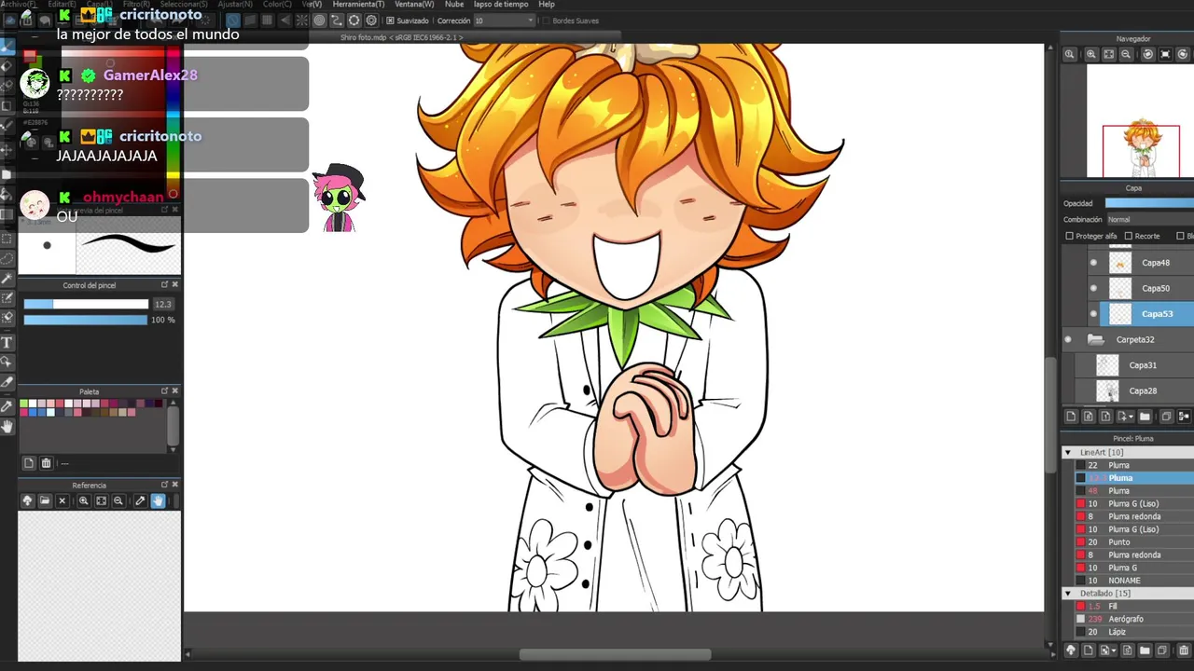Click the canvas horizontal scrollbar
The image size is (1194, 671).
click(x=616, y=654)
